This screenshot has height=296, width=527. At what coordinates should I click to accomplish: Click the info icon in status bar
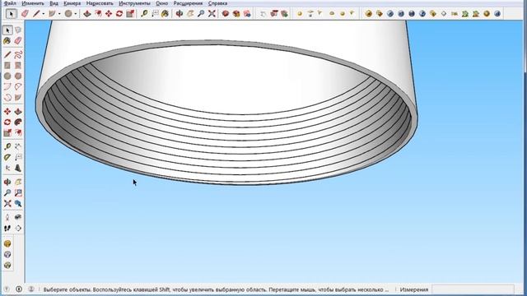click(x=19, y=289)
